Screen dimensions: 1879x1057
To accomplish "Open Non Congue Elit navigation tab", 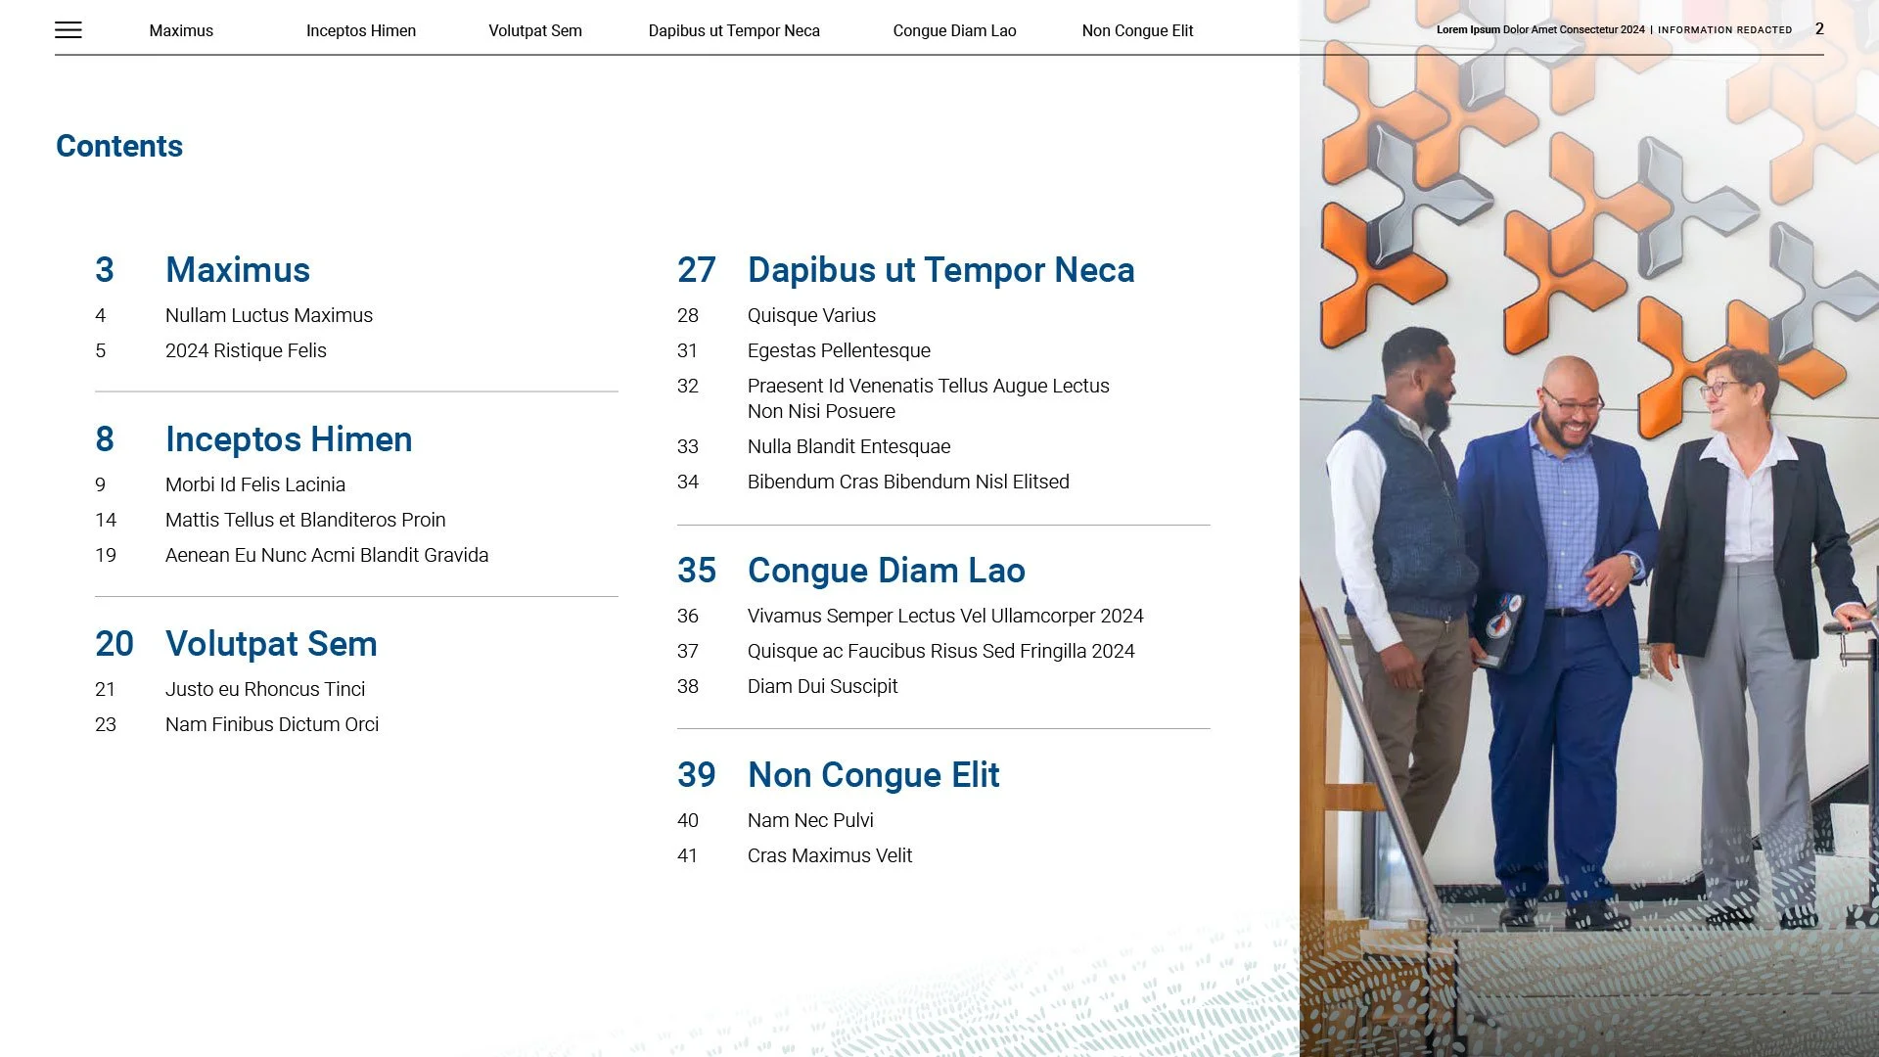I will pyautogui.click(x=1137, y=30).
